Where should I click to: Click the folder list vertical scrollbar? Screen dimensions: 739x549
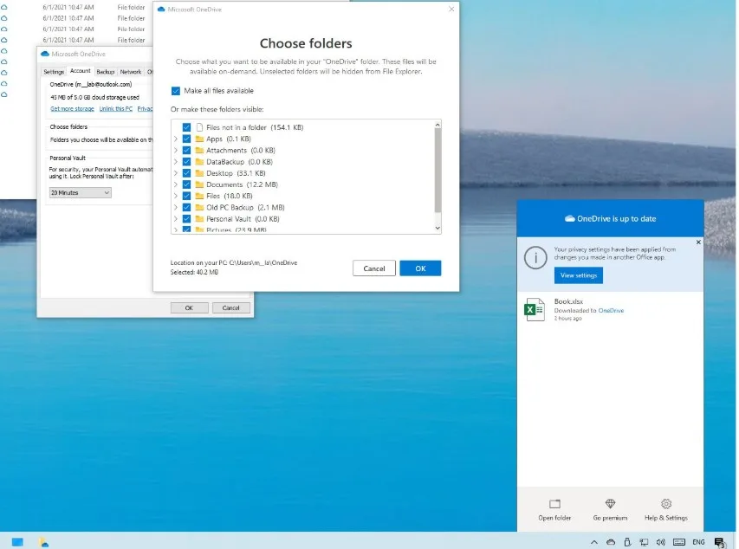(x=437, y=173)
